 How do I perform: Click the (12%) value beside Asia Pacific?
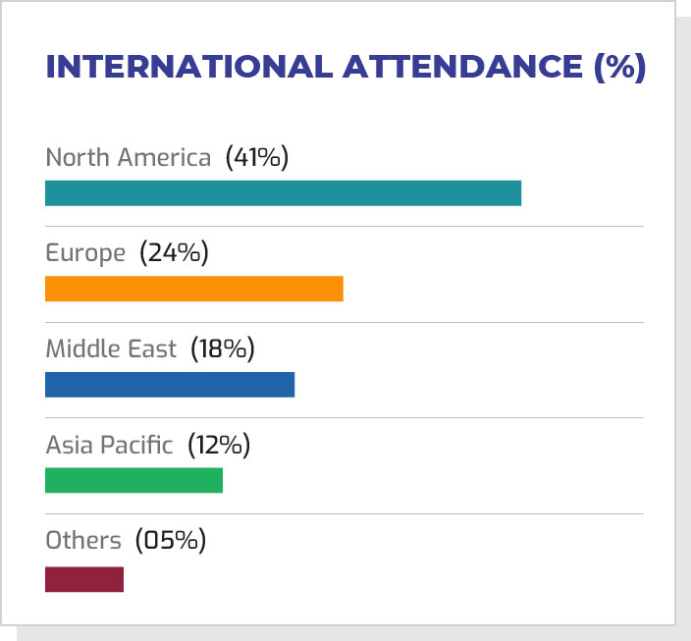point(217,445)
